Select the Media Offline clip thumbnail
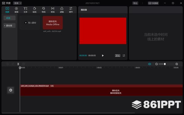This screenshot has width=184, height=115. pos(53,23)
